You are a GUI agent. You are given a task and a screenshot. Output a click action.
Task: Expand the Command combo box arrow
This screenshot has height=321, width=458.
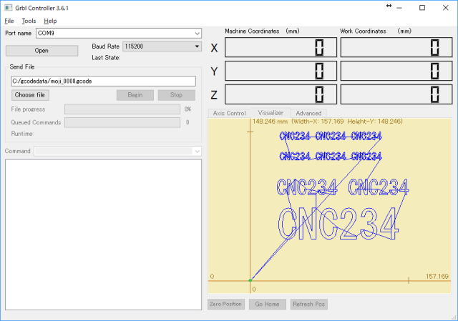198,151
